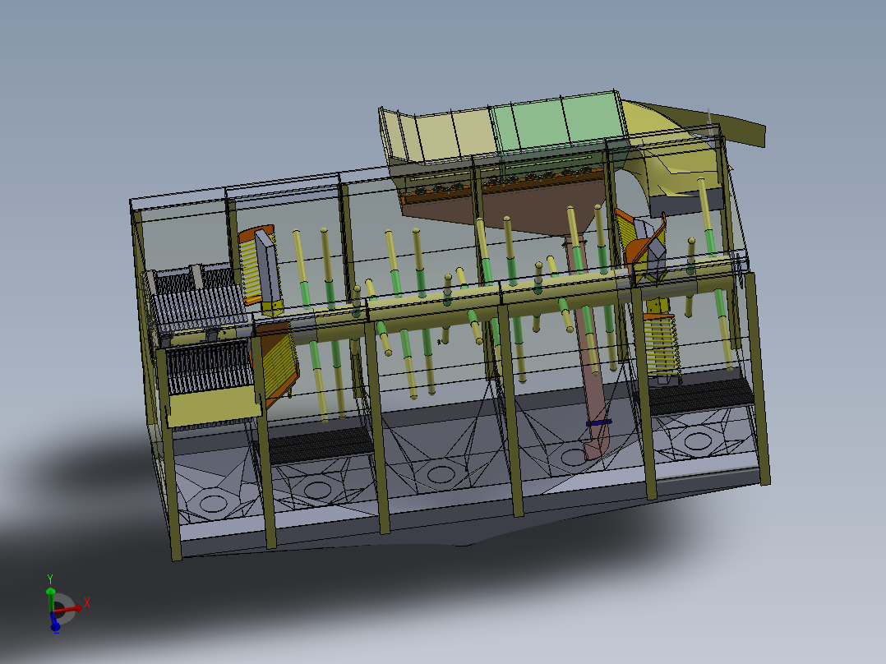This screenshot has height=664, width=886.
Task: Select the blue clamp on the vertical pipe
Action: point(599,422)
